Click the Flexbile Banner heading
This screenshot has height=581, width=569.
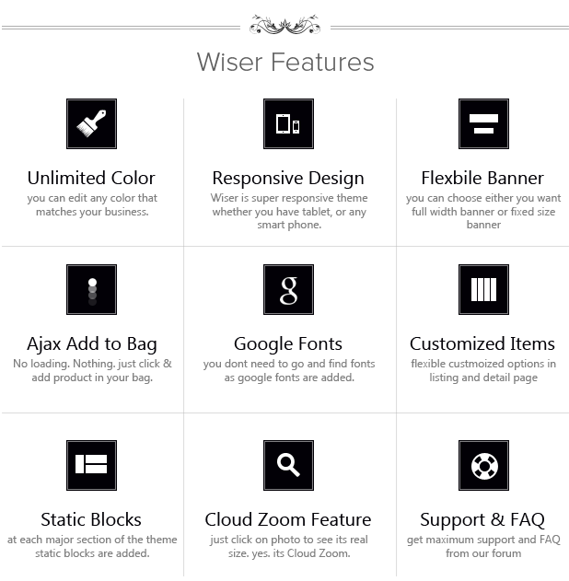pos(482,178)
